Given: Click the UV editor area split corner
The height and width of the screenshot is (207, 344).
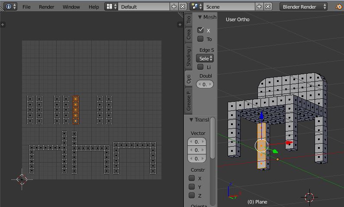Looking at the screenshot, I should click(x=181, y=15).
